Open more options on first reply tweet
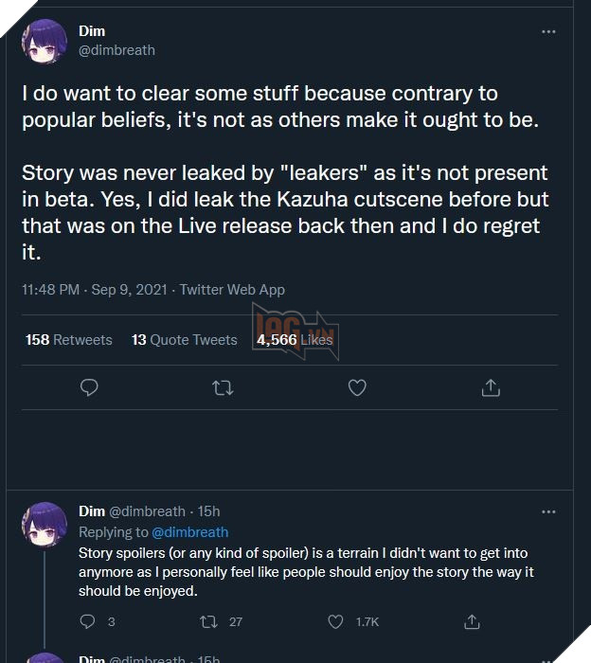 (548, 511)
